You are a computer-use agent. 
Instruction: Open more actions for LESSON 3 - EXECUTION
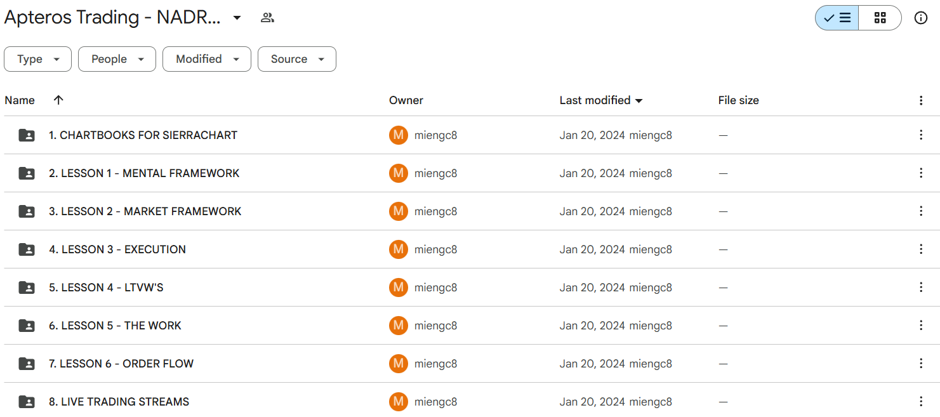coord(920,249)
